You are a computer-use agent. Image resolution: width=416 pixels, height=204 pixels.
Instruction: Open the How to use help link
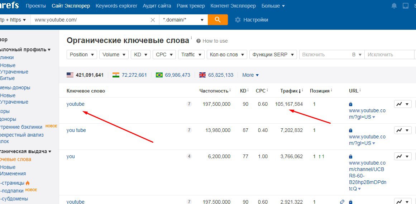[x=215, y=41]
